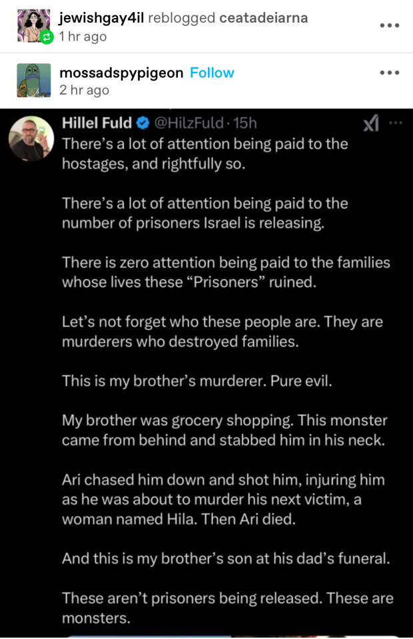
Task: Open the embedded tweet screenshot image
Action: [x=206, y=373]
